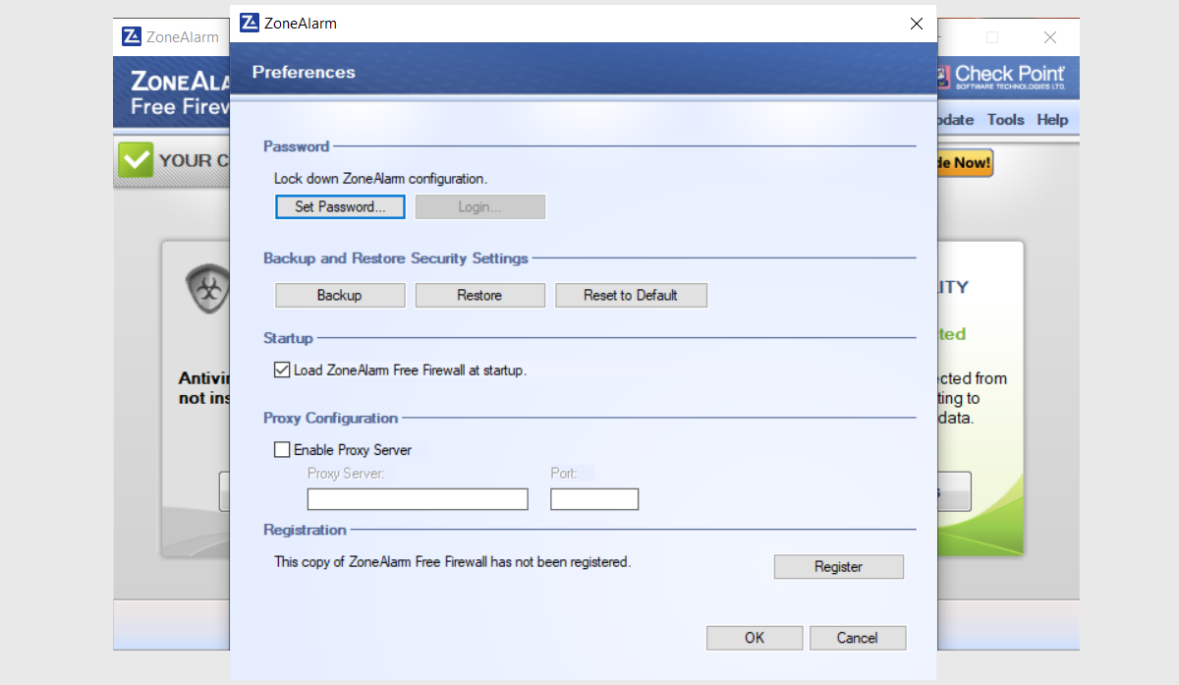
Task: Open the Help menu in main window
Action: [x=1052, y=120]
